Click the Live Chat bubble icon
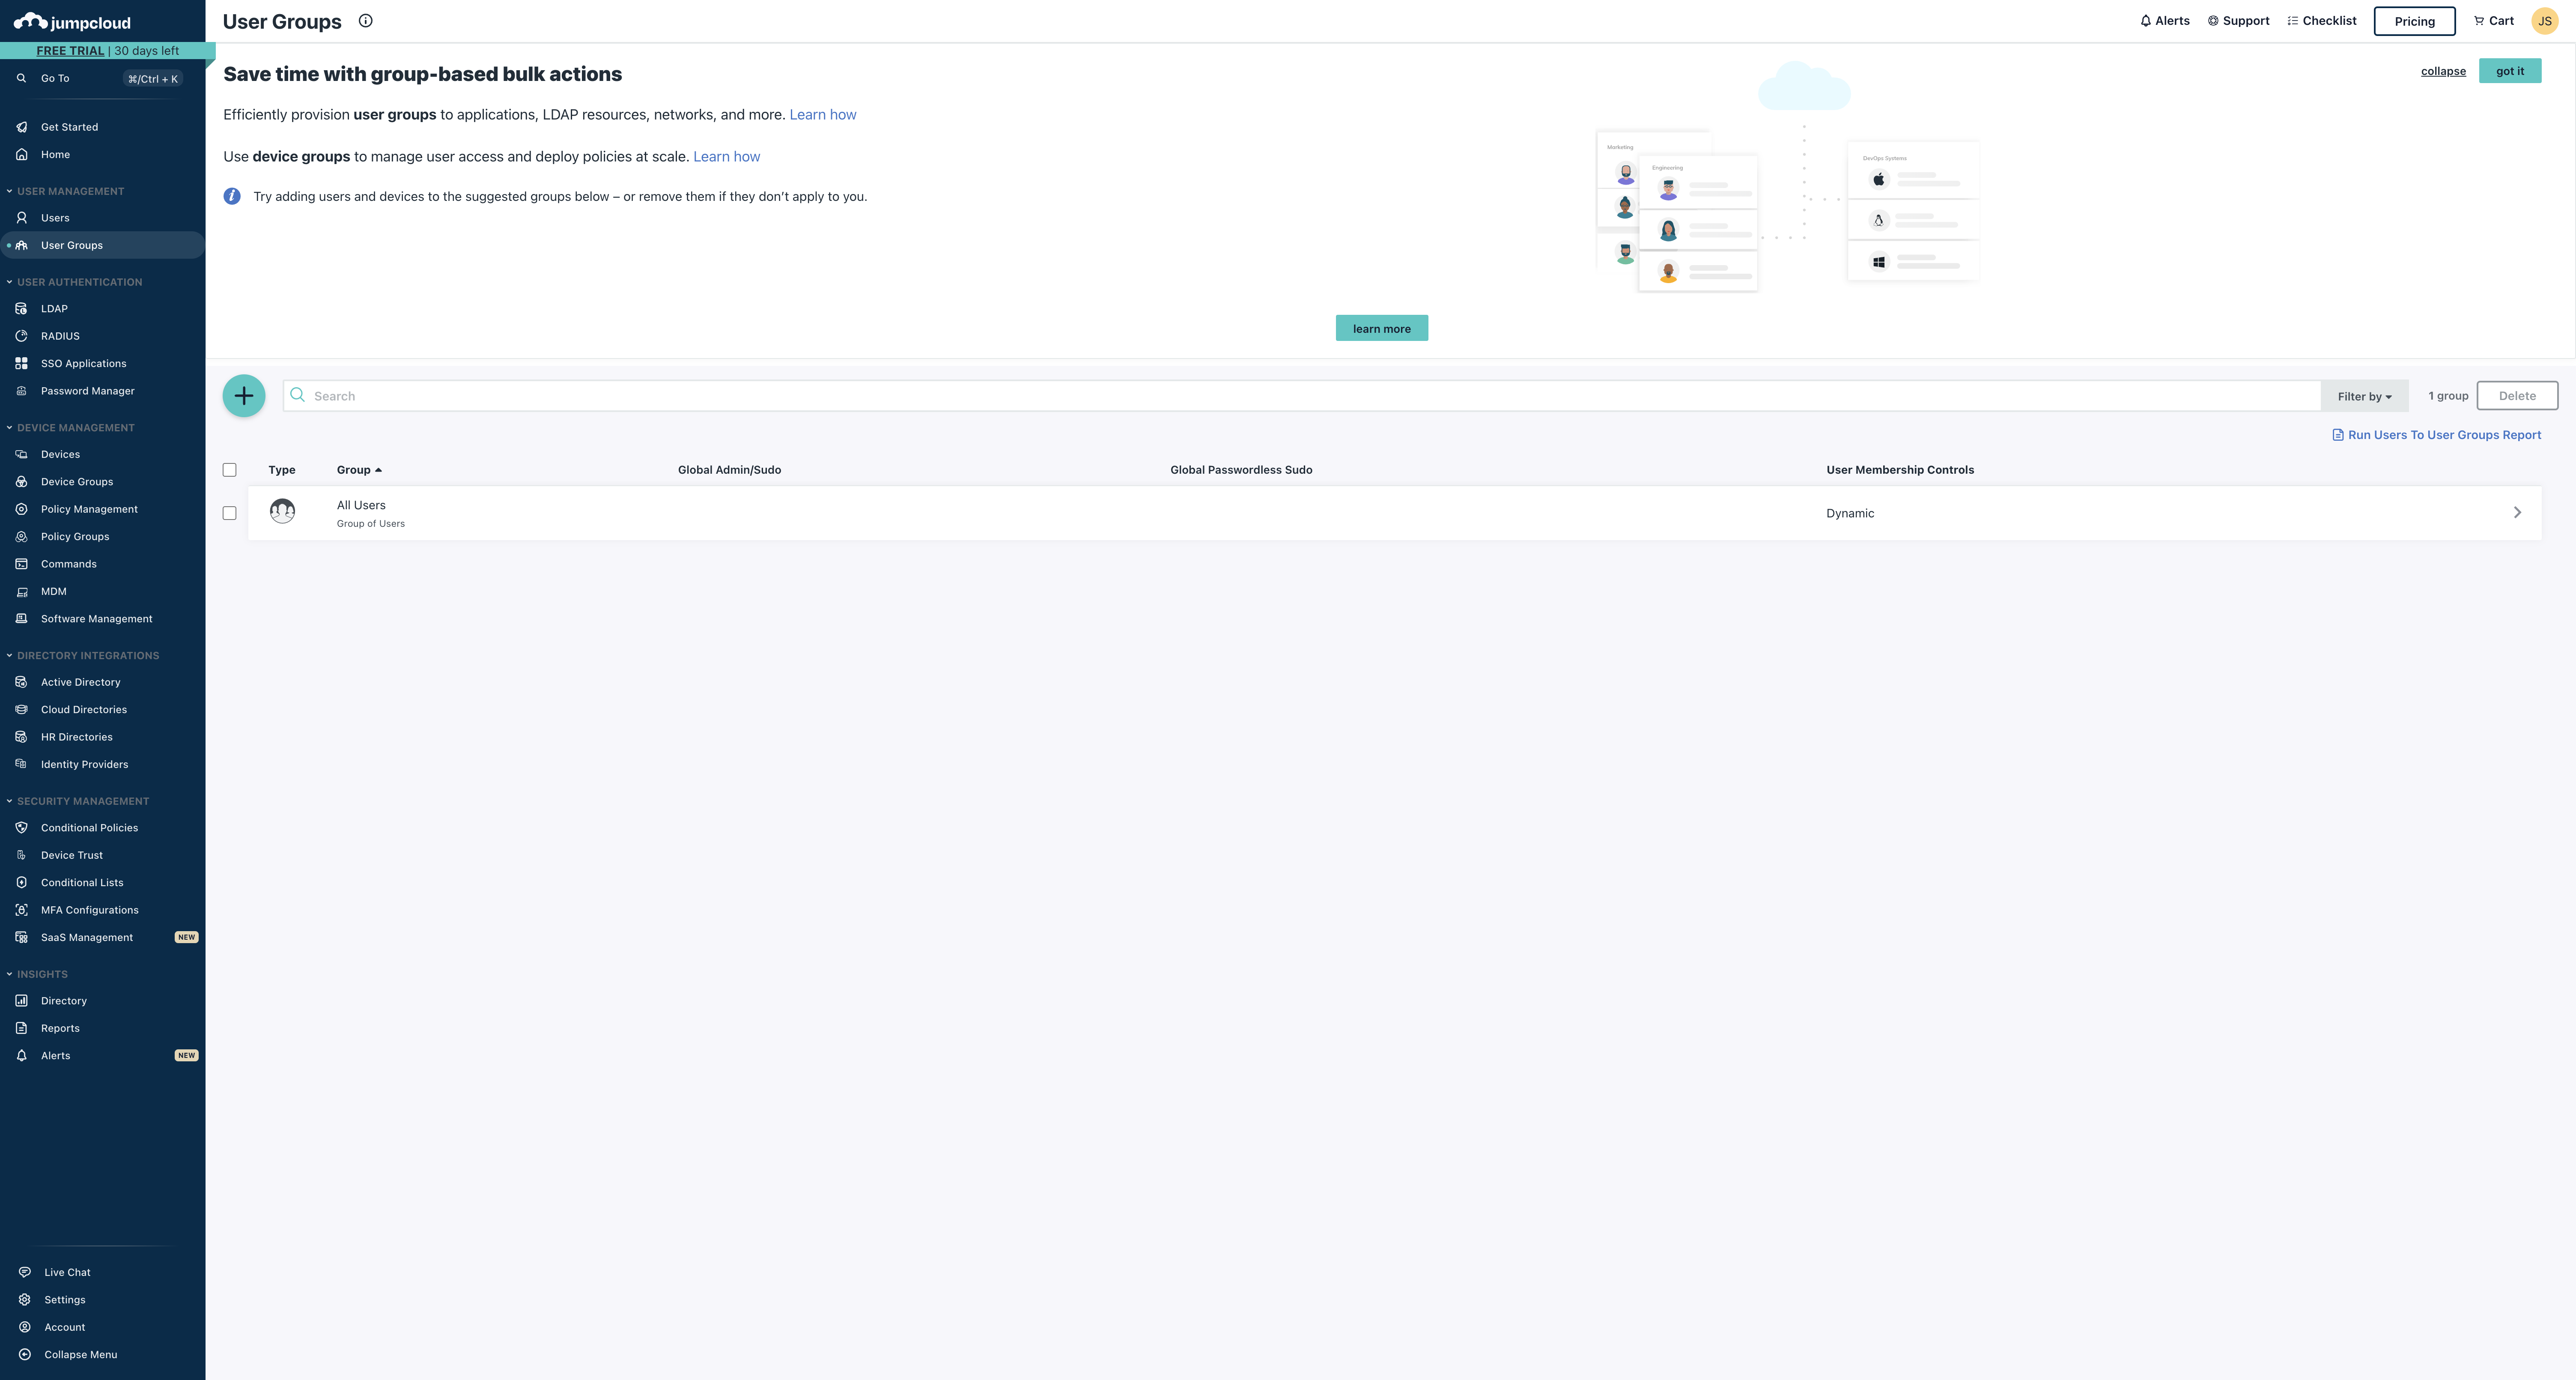 click(x=25, y=1272)
